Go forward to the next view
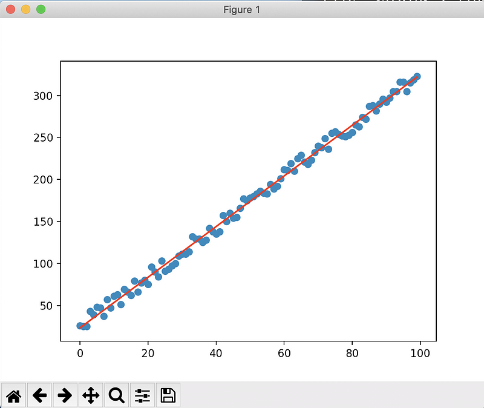Image resolution: width=484 pixels, height=408 pixels. [x=65, y=396]
